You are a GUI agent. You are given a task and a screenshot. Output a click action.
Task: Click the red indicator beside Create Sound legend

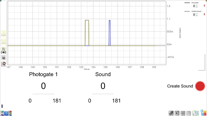pyautogui.click(x=204, y=14)
